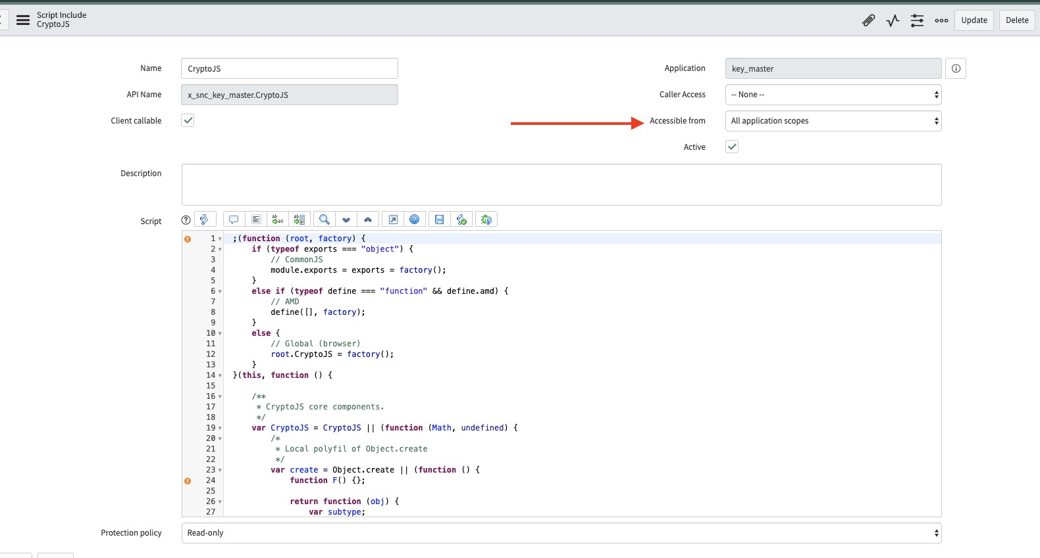Open the Caller Access dropdown
Screen dimensions: 1040x558
(833, 95)
